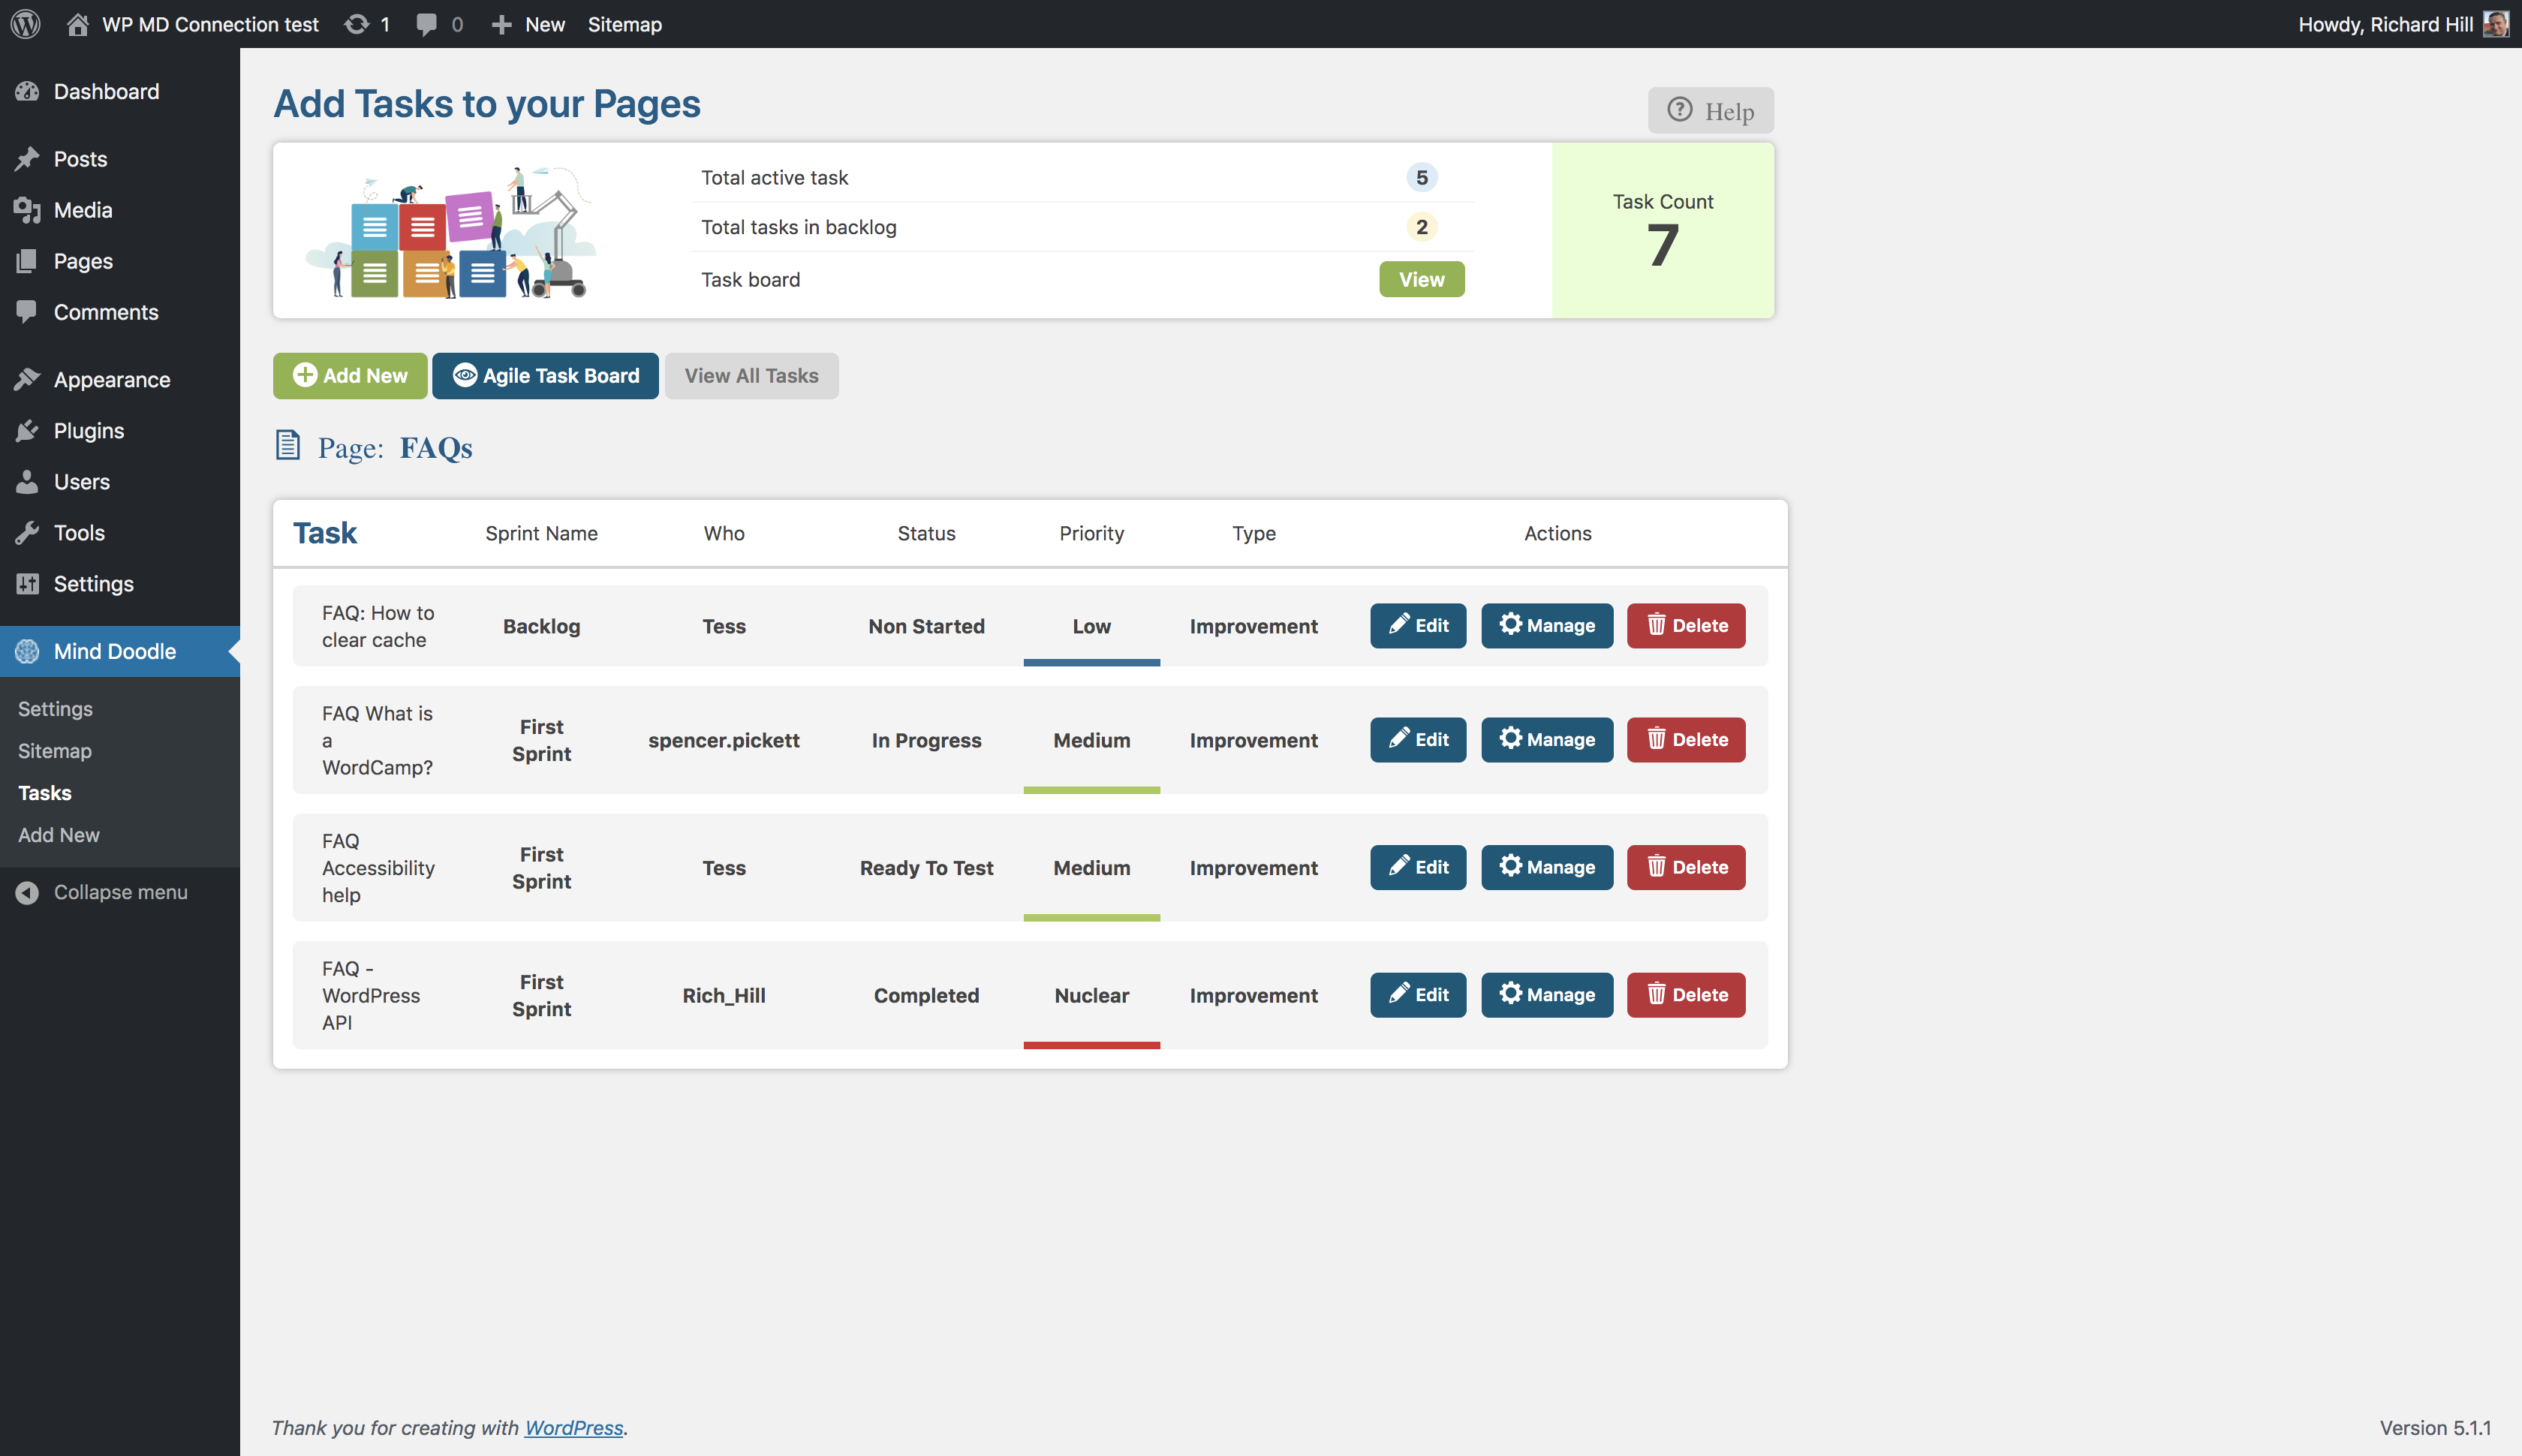The image size is (2522, 1456).
Task: Click the Help question mark button
Action: (x=1710, y=110)
